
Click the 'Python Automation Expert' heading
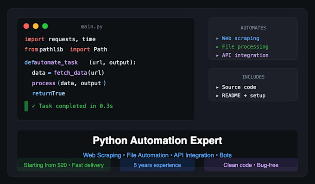[157, 140]
